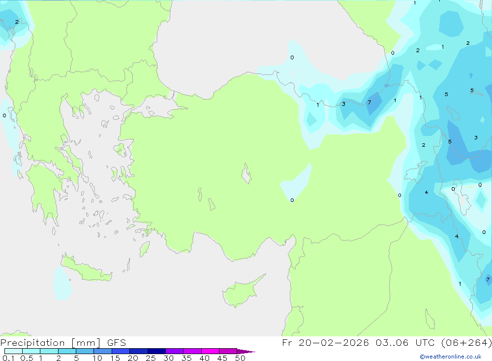Click the 'Fr 20-02-2026' date text
This screenshot has width=492, height=361.
tap(325, 342)
